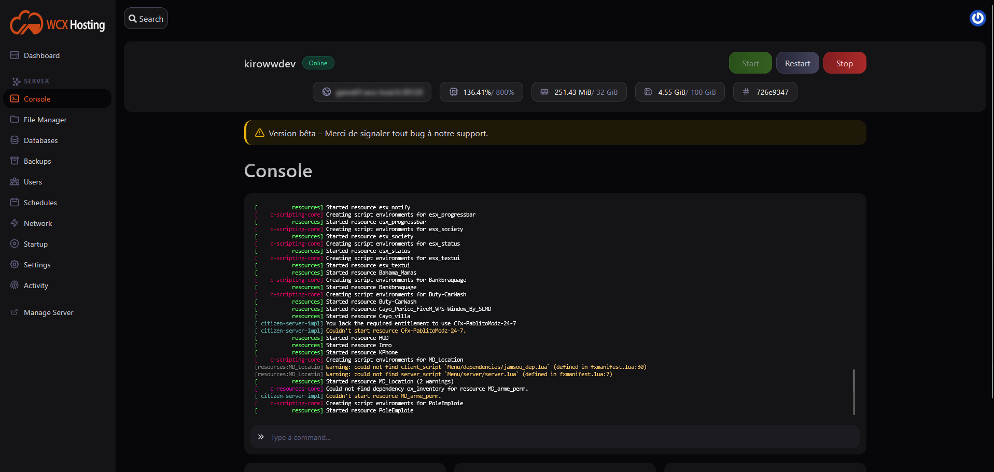
Task: Click the Settings gear icon
Action: point(15,264)
